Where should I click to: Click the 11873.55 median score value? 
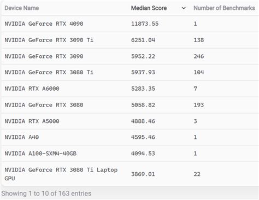coord(145,23)
